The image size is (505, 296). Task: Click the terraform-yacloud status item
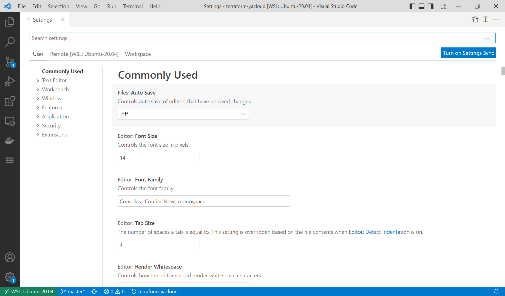pyautogui.click(x=154, y=291)
